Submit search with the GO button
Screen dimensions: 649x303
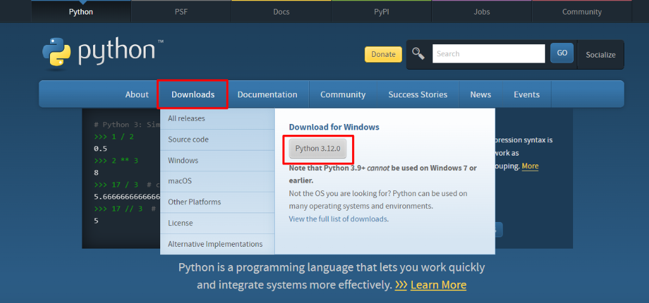(x=562, y=53)
